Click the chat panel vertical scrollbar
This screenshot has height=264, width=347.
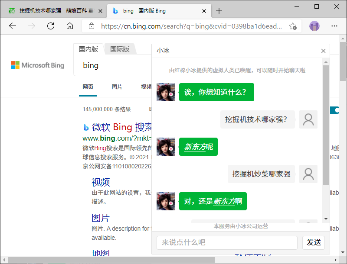326,126
